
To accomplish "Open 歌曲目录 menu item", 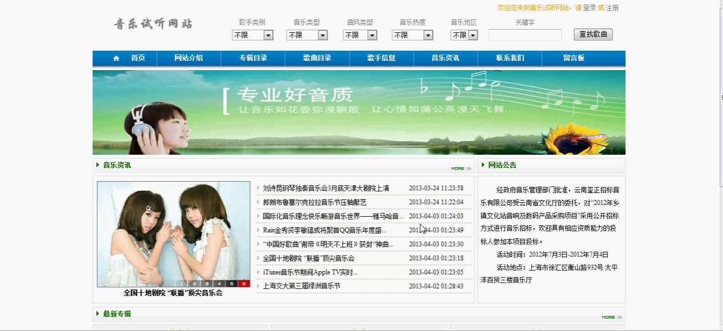I will 317,58.
